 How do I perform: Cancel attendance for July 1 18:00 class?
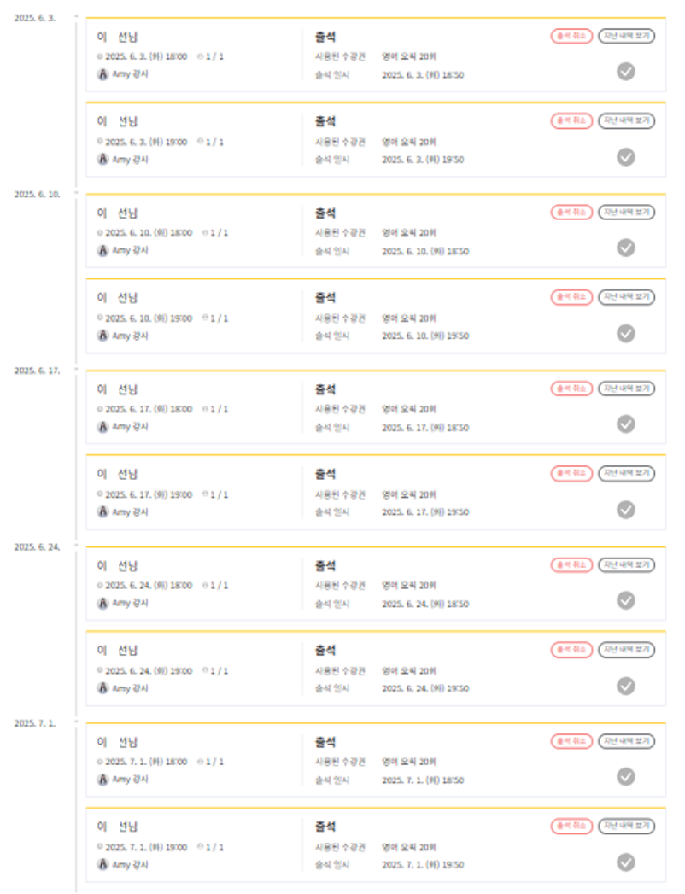pos(571,741)
